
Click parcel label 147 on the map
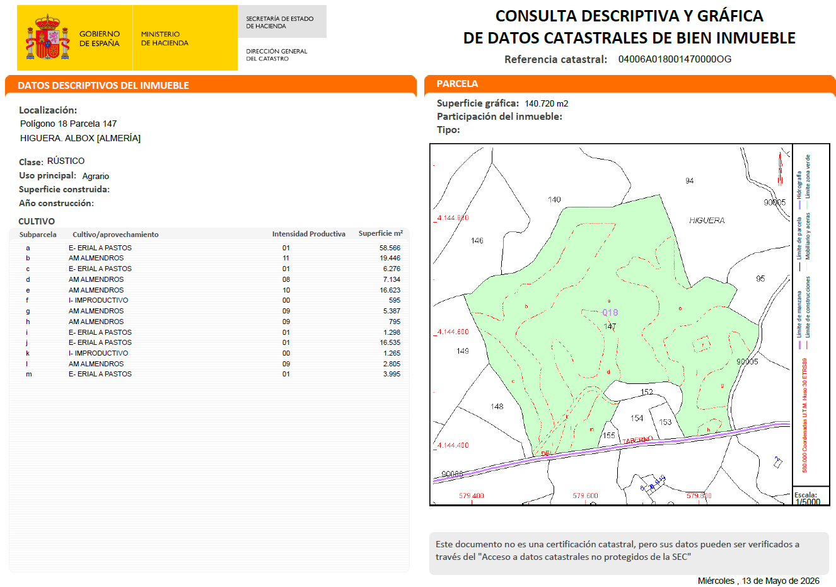[610, 327]
